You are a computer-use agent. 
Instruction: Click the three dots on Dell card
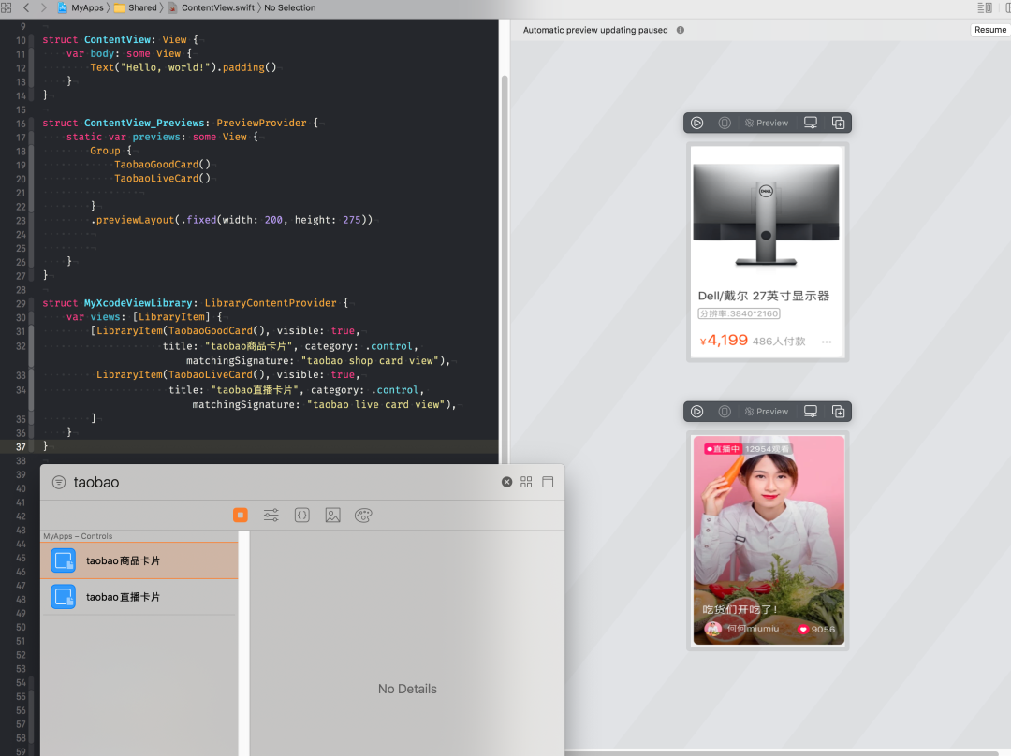(827, 342)
